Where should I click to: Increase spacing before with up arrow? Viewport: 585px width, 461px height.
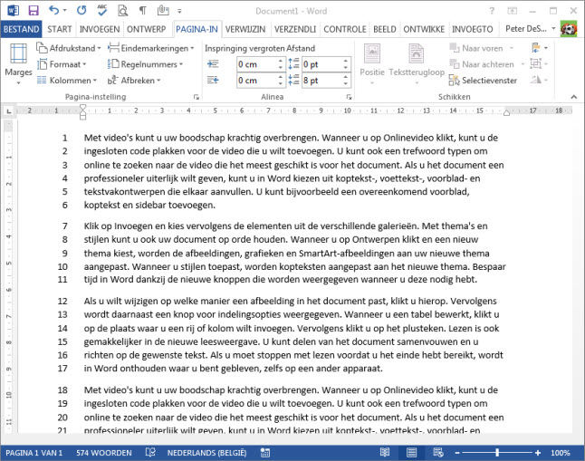coord(346,61)
